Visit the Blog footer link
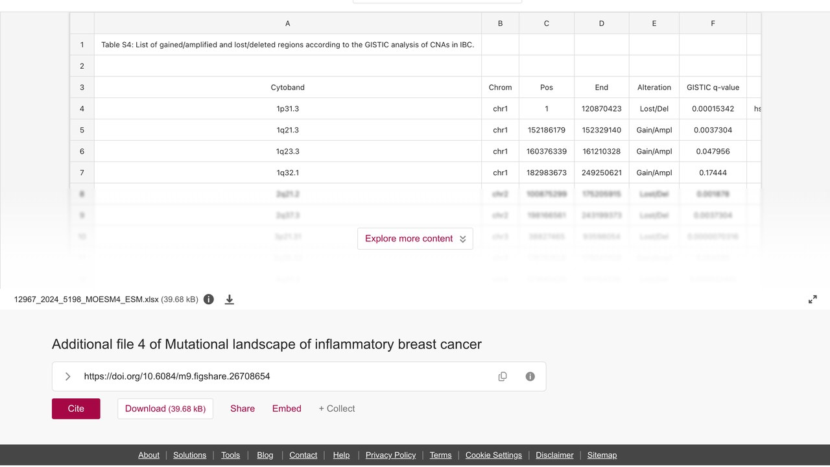Viewport: 830px width, 467px height. pyautogui.click(x=265, y=455)
